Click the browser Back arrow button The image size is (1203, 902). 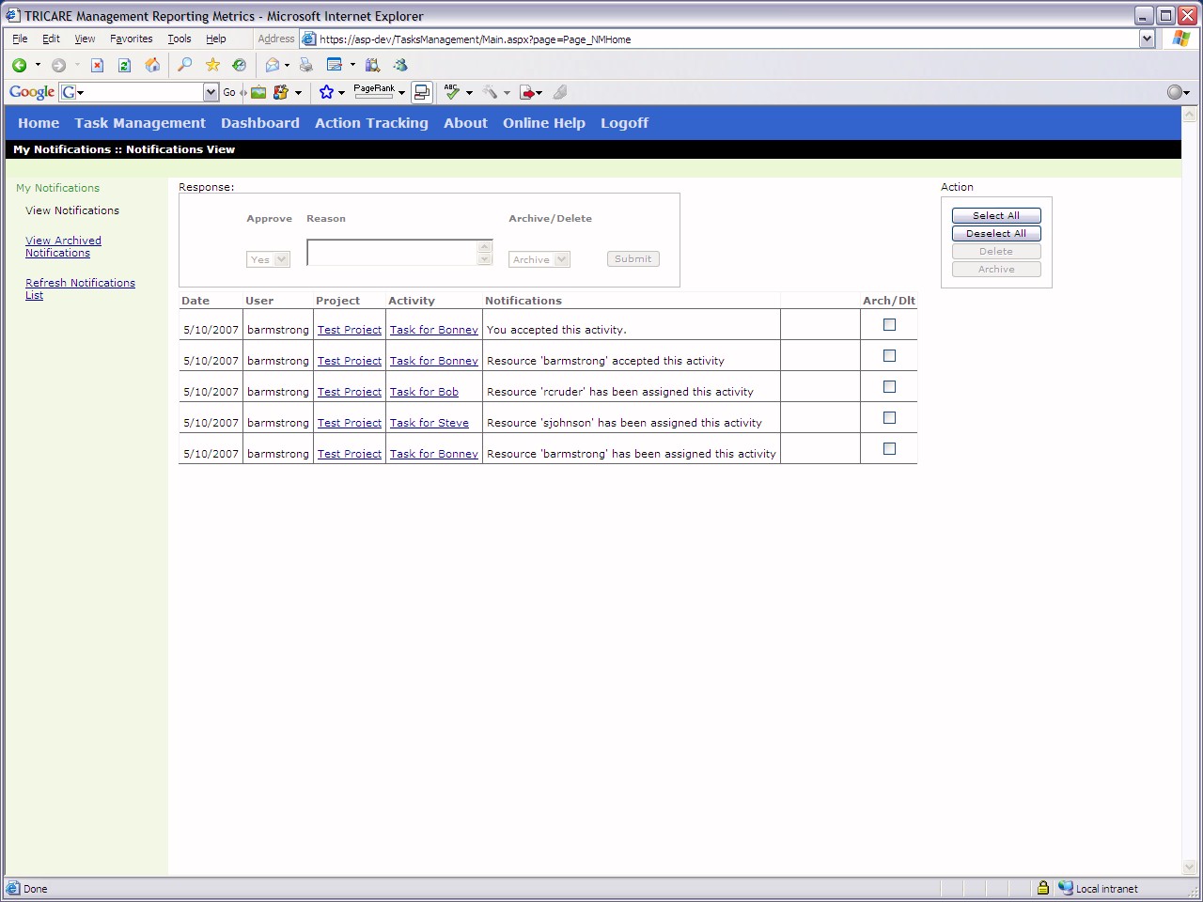click(x=19, y=65)
